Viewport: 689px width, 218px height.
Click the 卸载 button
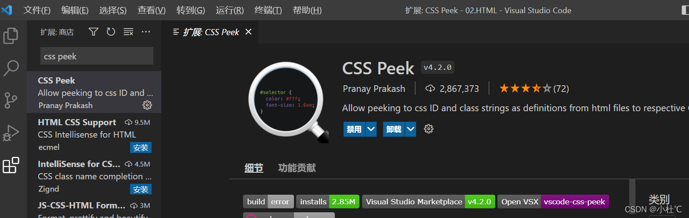click(x=394, y=129)
